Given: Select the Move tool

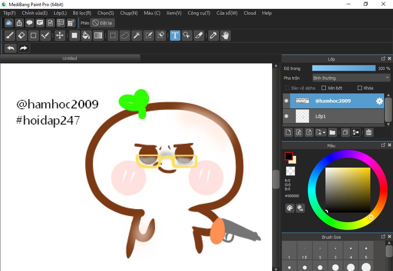Looking at the screenshot, I should click(59, 36).
